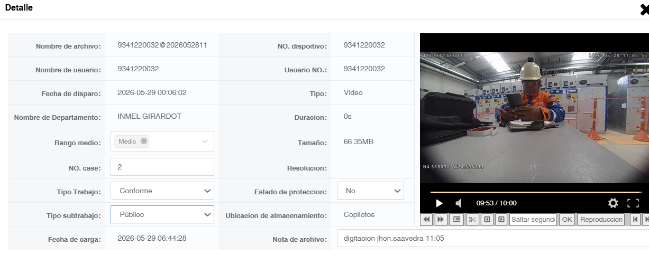649x255 pixels.
Task: Click the Usuario NO. value
Action: [364, 69]
